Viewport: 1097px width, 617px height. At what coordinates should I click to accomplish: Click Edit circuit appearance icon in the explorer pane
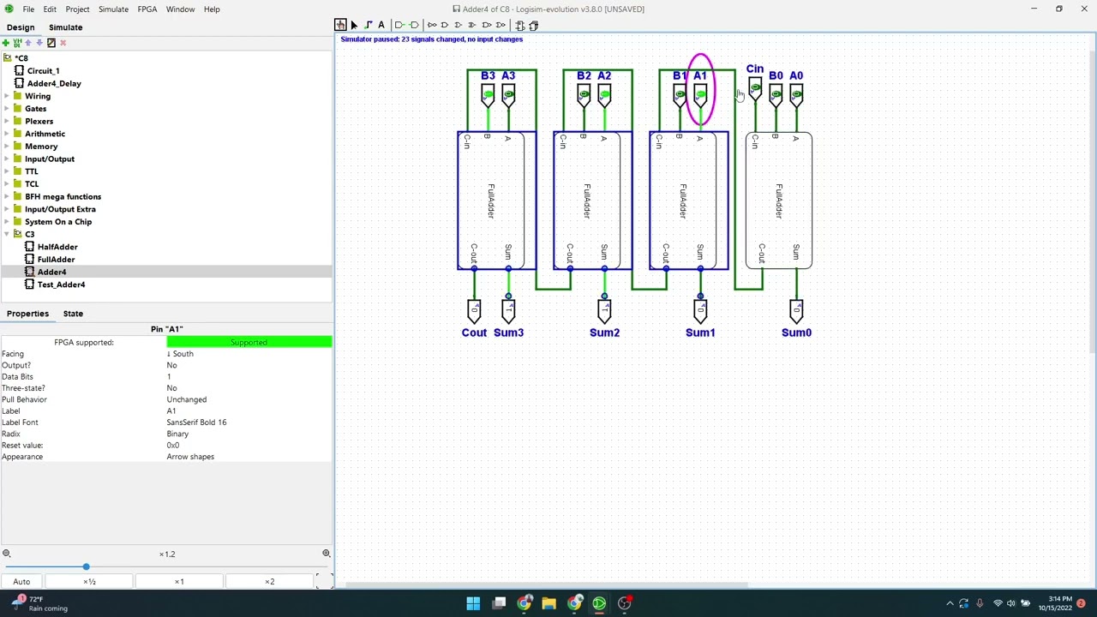[x=51, y=43]
